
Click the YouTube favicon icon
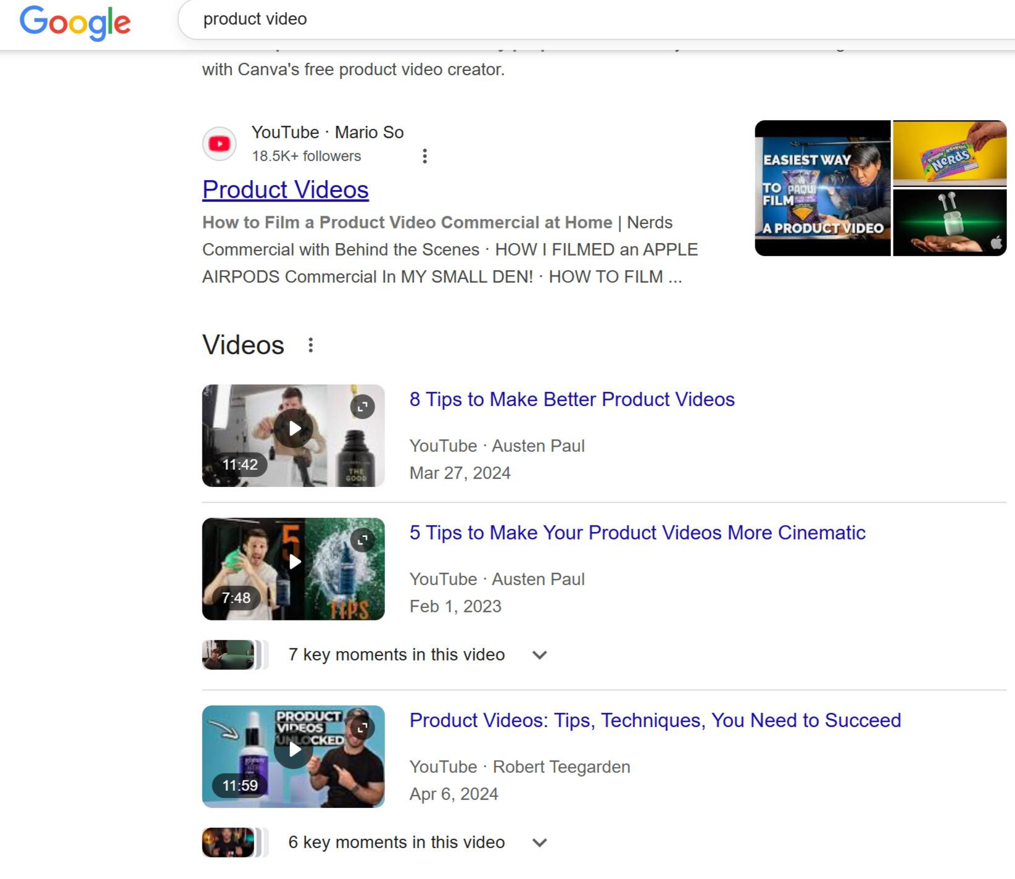[219, 144]
